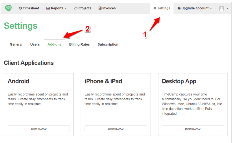Open the Subscription tab
This screenshot has height=143, width=238.
[x=108, y=44]
